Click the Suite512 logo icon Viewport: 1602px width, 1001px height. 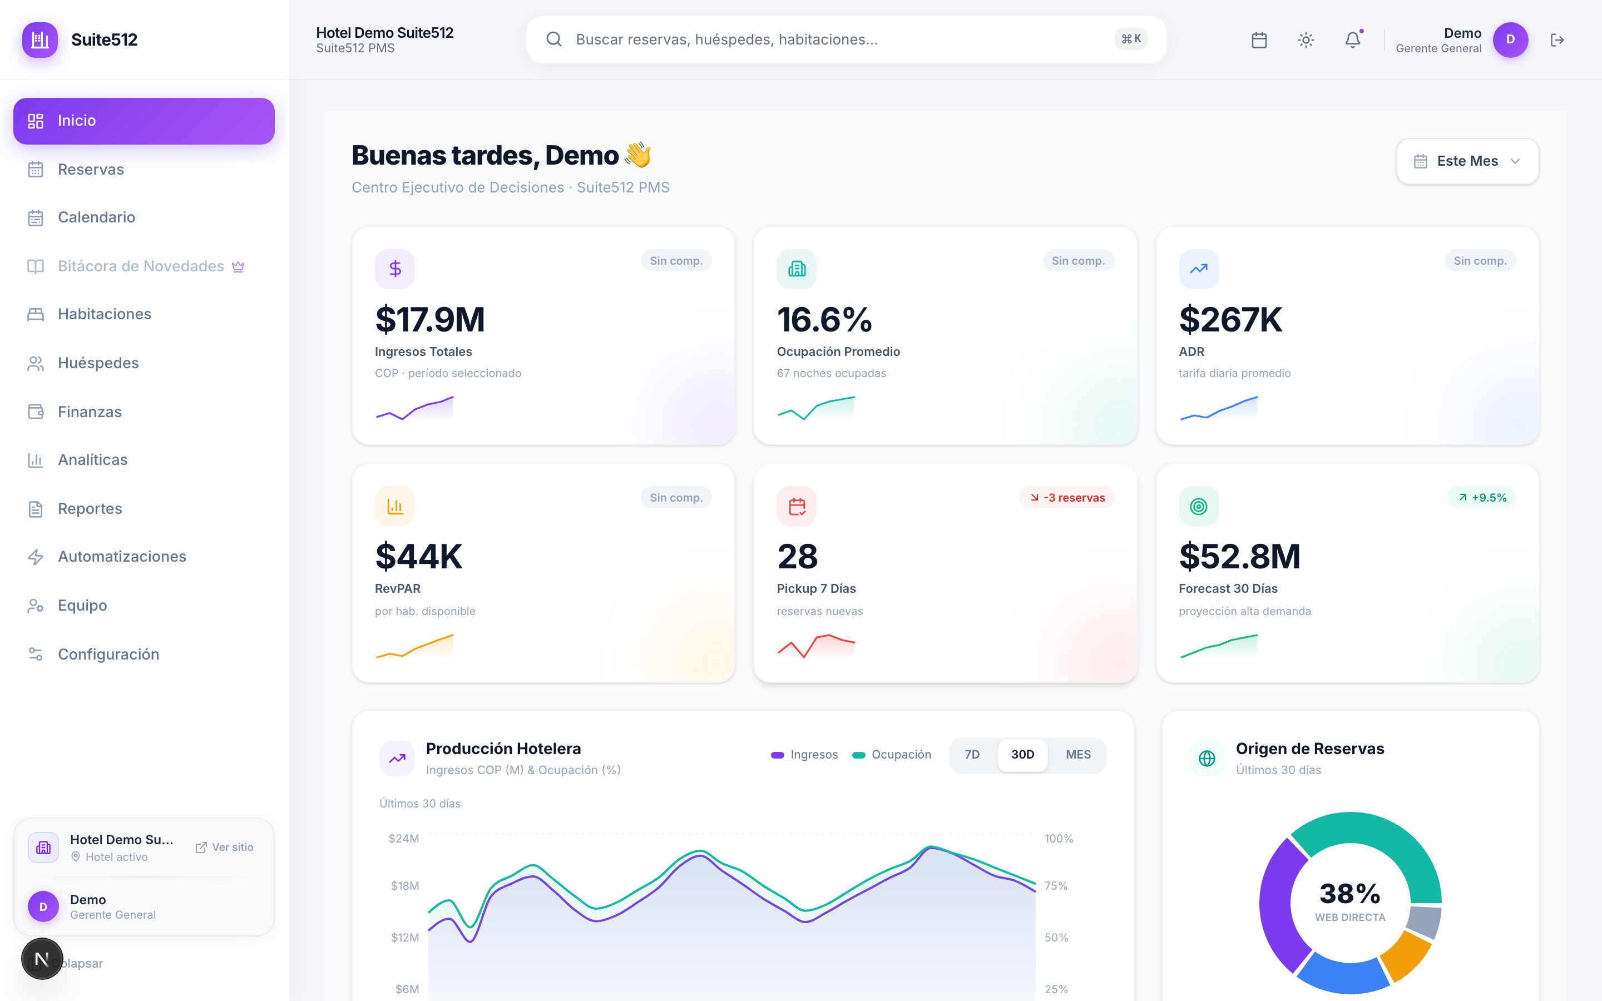pos(39,39)
